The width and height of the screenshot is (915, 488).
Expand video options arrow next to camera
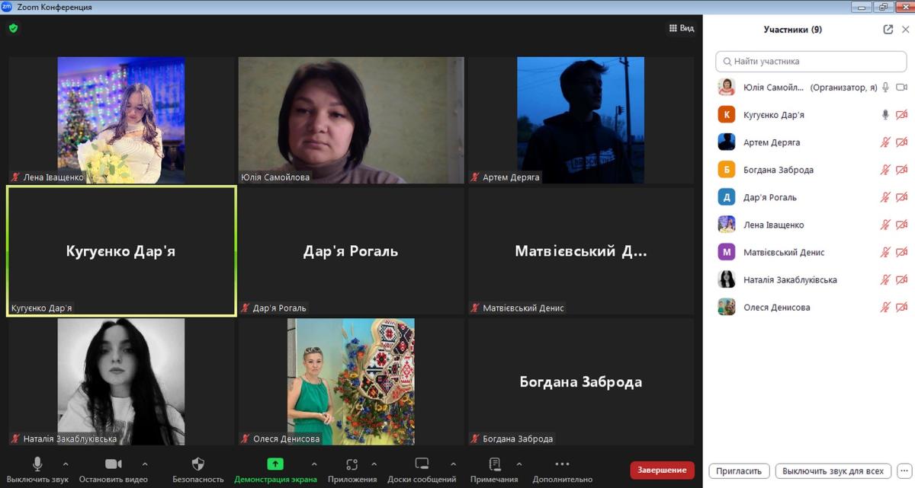click(x=145, y=463)
